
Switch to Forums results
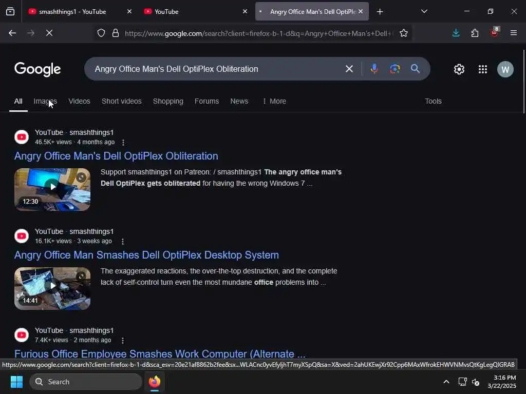(x=206, y=101)
